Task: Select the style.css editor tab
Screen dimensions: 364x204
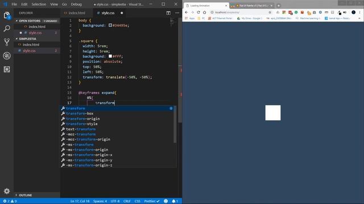Action: [107, 13]
